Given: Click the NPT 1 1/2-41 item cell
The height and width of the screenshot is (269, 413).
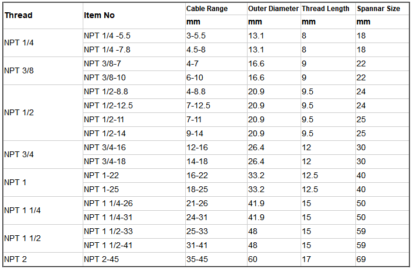Looking at the screenshot, I should pos(108,245).
